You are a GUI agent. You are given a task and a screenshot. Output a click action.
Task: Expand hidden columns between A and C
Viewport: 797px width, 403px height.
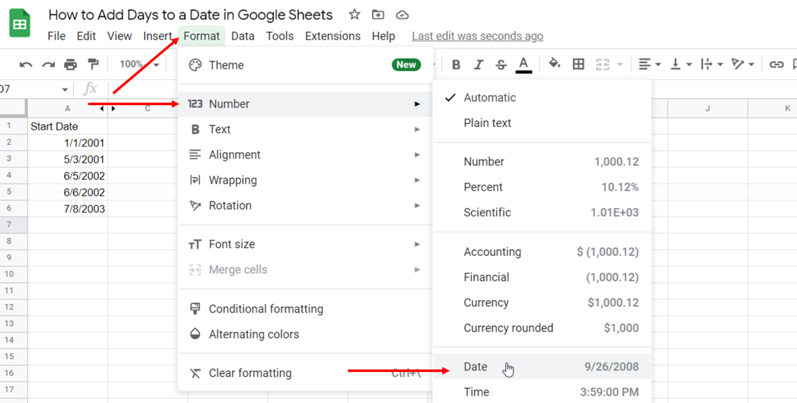click(107, 108)
